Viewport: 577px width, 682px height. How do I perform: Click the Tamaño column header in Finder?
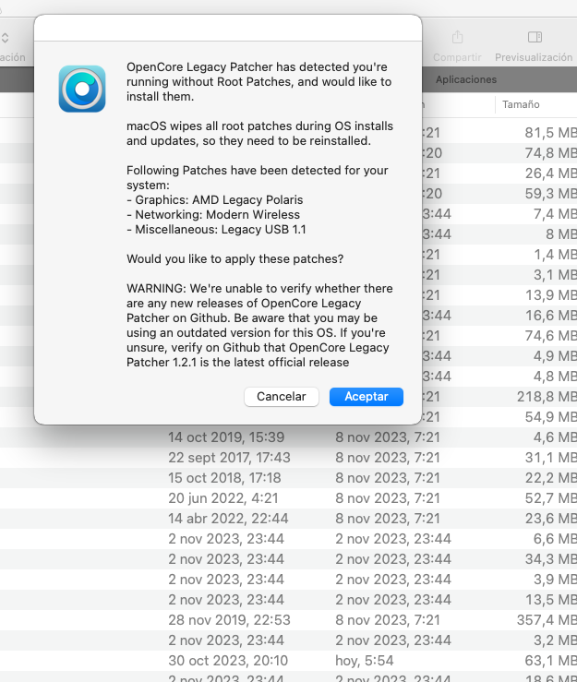point(521,104)
